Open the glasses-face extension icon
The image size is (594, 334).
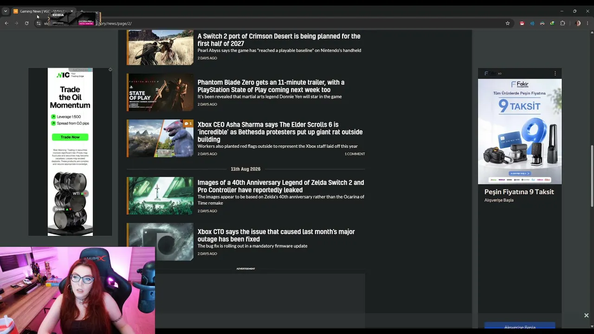[x=542, y=23]
